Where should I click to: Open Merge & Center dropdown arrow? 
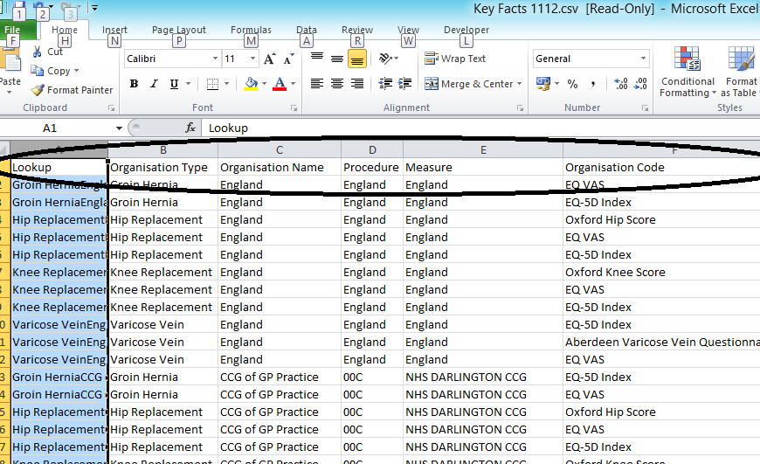click(520, 84)
